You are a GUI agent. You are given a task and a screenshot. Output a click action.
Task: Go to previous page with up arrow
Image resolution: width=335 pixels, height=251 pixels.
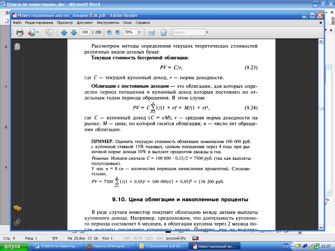tap(64, 32)
